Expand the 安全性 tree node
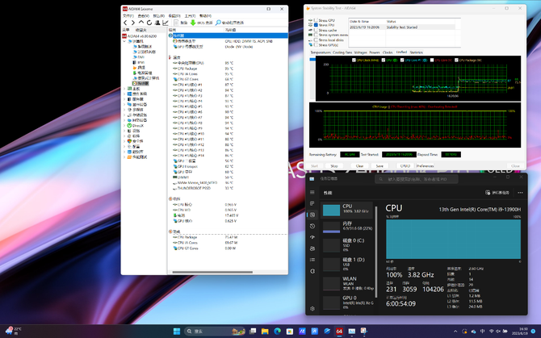 [124, 141]
